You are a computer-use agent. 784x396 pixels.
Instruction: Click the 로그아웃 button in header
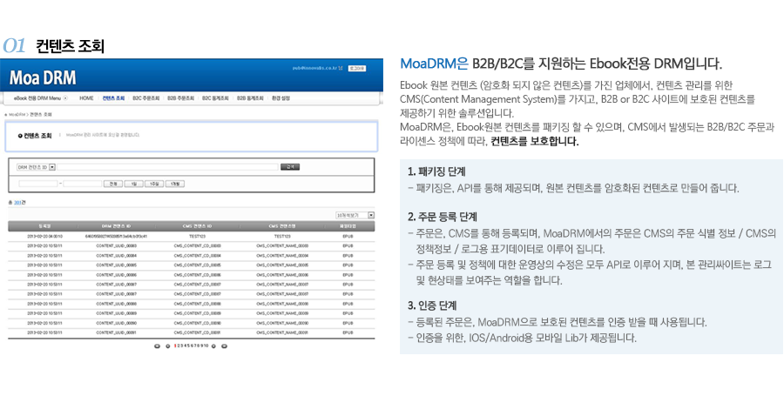click(357, 69)
